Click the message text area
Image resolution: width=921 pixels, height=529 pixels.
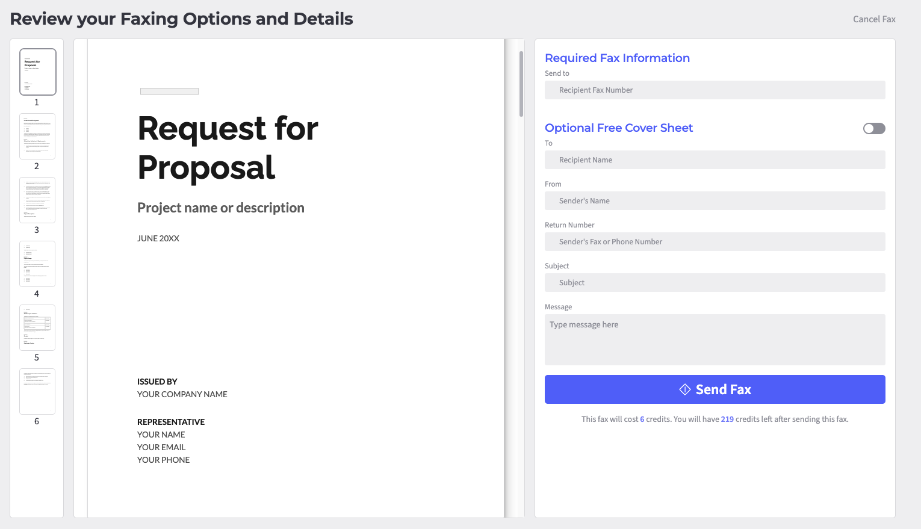(715, 339)
